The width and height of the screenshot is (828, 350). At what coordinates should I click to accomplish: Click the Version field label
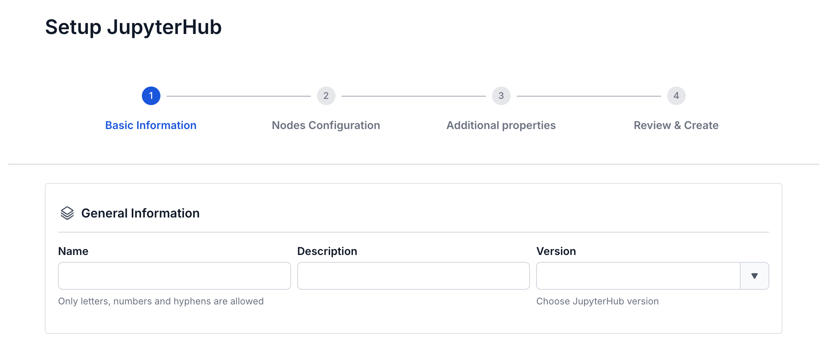tap(556, 251)
